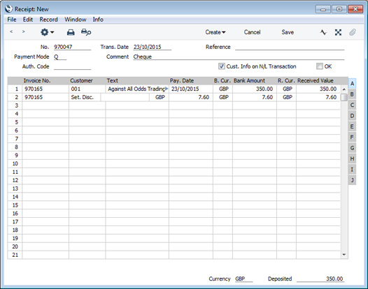Click the grid's vertical scrollbar thumb
The image size is (368, 289).
(344, 98)
